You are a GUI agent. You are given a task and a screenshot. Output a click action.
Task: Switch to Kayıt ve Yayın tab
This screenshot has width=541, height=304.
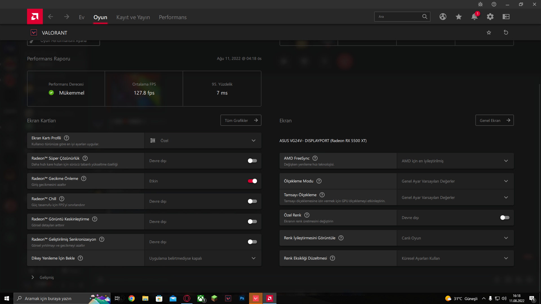coord(133,17)
